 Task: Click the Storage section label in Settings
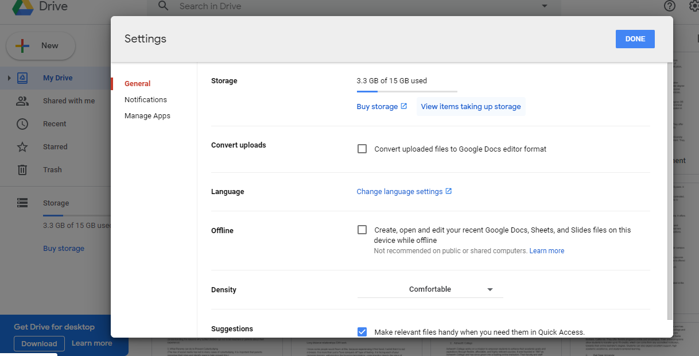tap(224, 81)
